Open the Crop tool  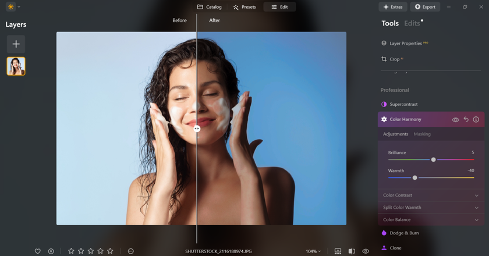(392, 59)
